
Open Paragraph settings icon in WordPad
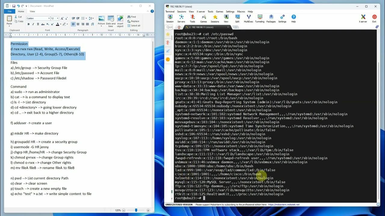pos(92,24)
